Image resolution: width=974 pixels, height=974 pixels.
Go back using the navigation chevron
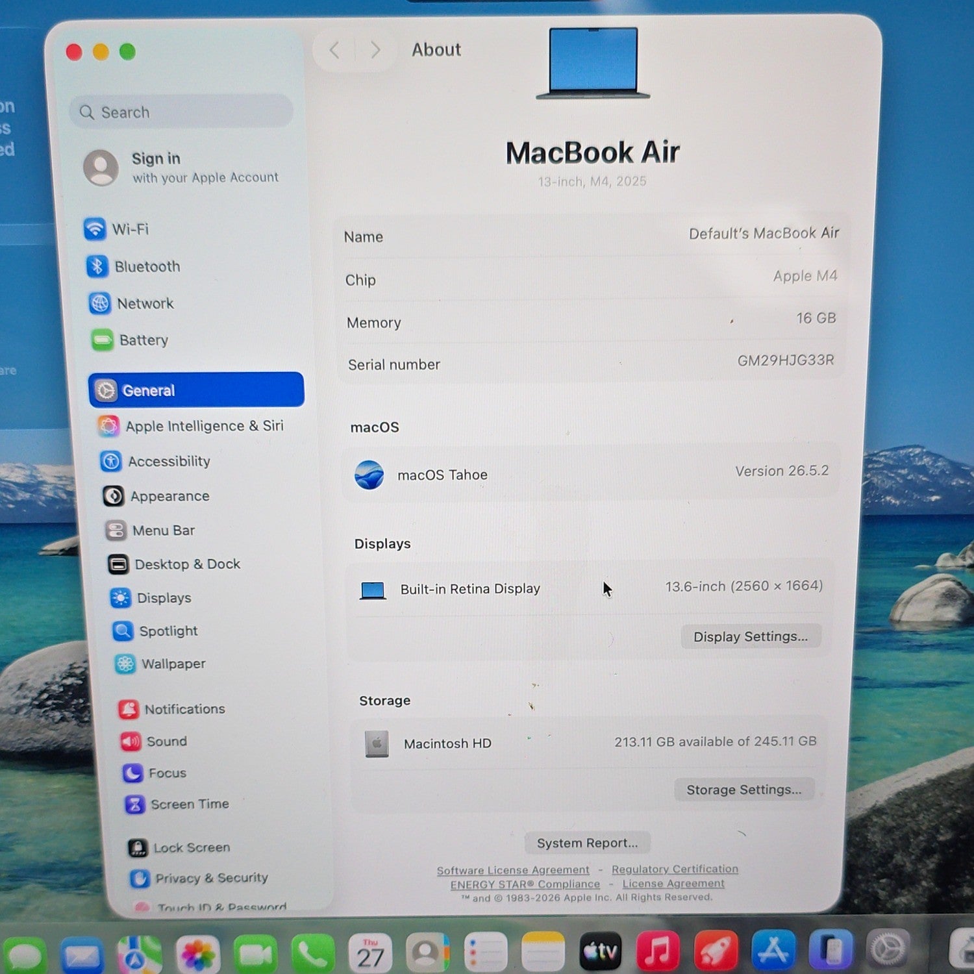coord(334,50)
